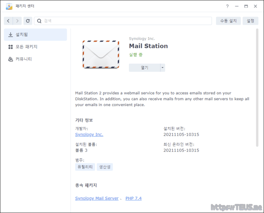Click the magnifier search icon
The height and width of the screenshot is (213, 264).
tap(39, 21)
